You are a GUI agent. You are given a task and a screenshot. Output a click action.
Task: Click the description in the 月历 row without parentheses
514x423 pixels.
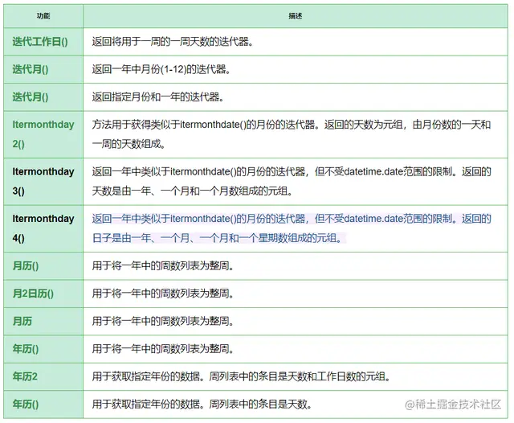pos(163,321)
